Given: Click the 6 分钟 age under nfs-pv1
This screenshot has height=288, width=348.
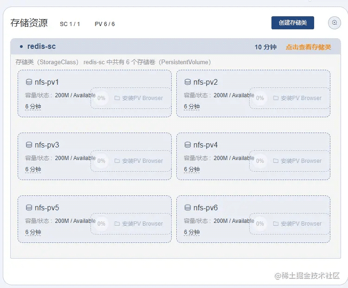Looking at the screenshot, I should coord(33,107).
